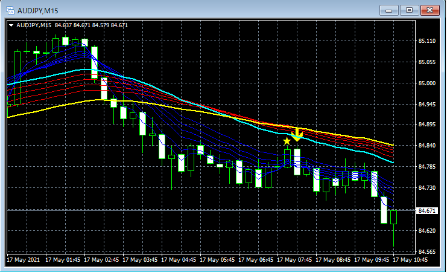Click the yellow star signal marker
The height and width of the screenshot is (272, 447).
point(287,141)
